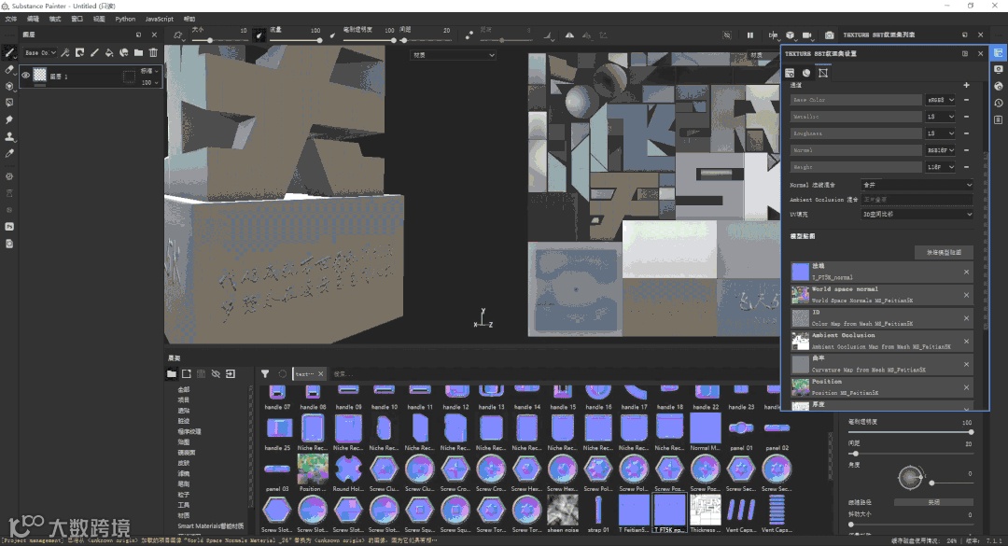
Task: Open layer 1 opacity 100 dropdown
Action: (149, 82)
